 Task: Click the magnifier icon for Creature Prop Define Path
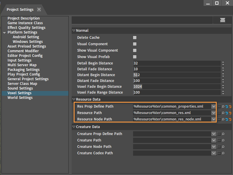(x=223, y=134)
